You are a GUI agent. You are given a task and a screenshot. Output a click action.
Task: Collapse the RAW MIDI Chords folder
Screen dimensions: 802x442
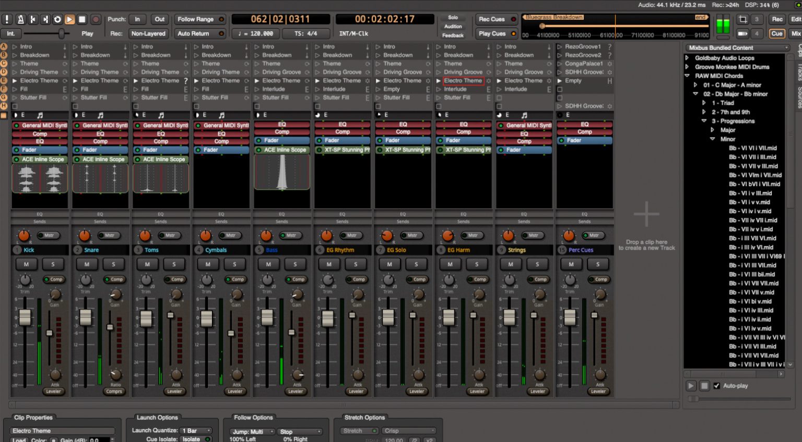pos(687,76)
